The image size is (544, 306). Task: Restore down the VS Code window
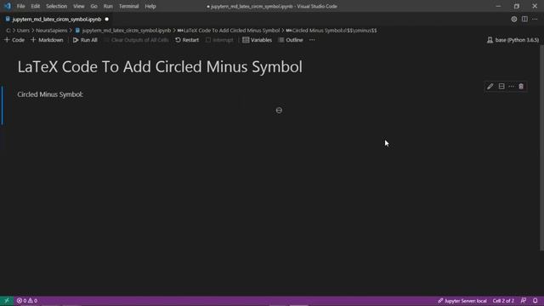click(517, 6)
